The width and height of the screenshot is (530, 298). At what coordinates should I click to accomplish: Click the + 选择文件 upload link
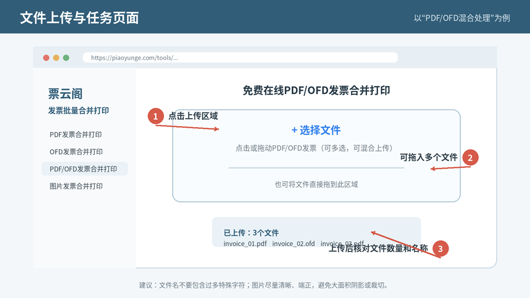316,130
